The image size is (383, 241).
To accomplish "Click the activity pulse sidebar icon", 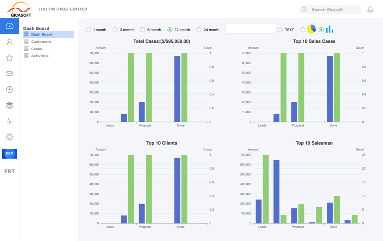I will point(10,122).
